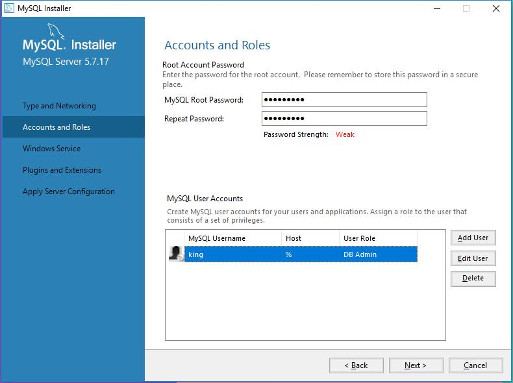The width and height of the screenshot is (513, 383).
Task: Select the Accounts and Roles step
Action: (73, 127)
